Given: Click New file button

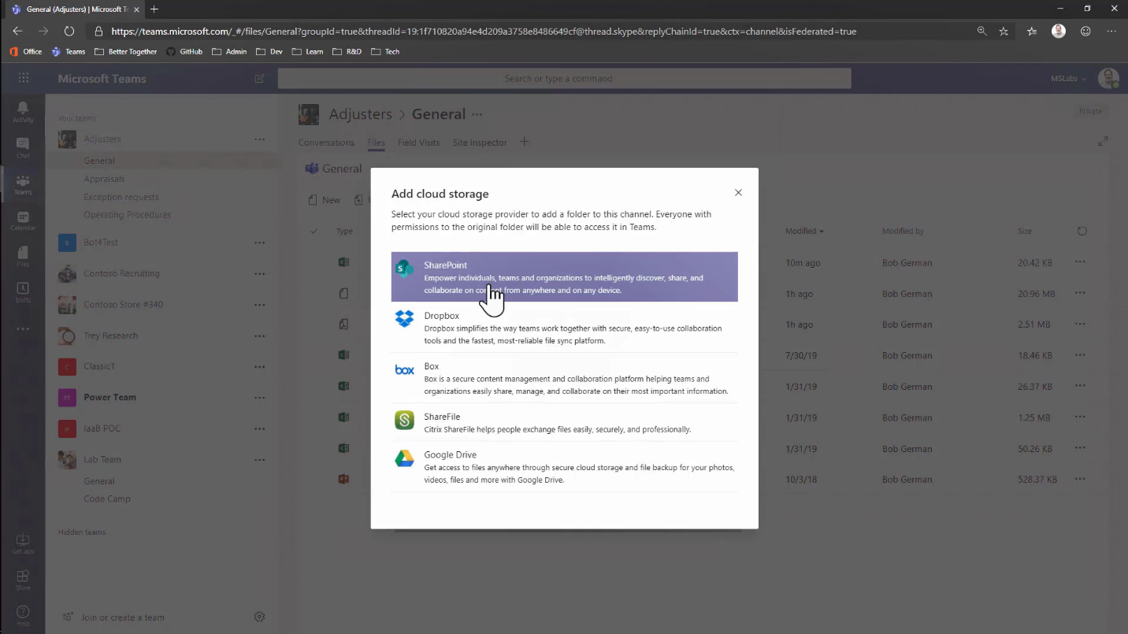Looking at the screenshot, I should pos(324,200).
